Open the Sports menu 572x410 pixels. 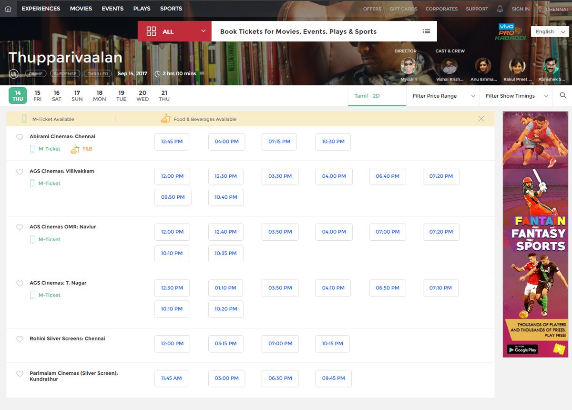point(171,9)
